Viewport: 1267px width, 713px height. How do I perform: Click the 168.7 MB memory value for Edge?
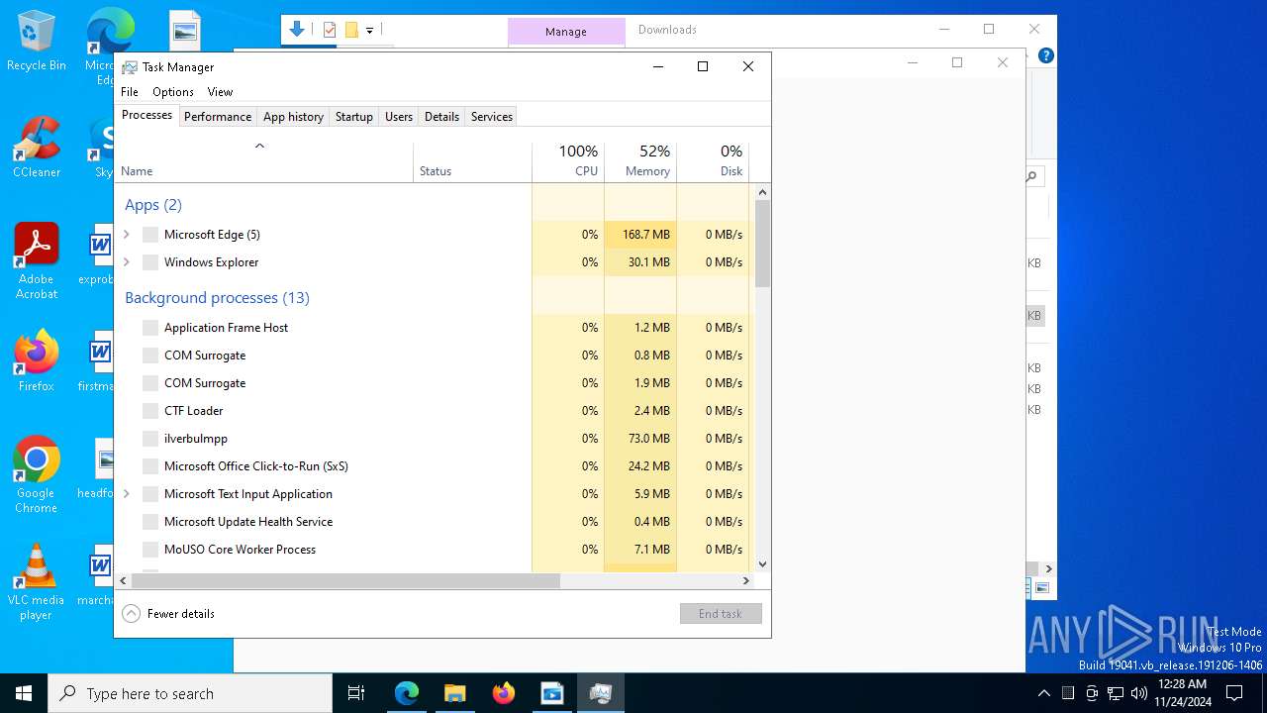pos(645,235)
